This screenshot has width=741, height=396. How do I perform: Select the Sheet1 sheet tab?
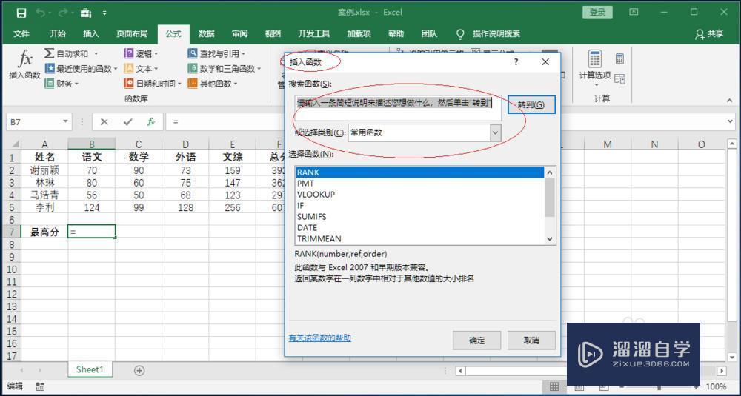click(90, 369)
